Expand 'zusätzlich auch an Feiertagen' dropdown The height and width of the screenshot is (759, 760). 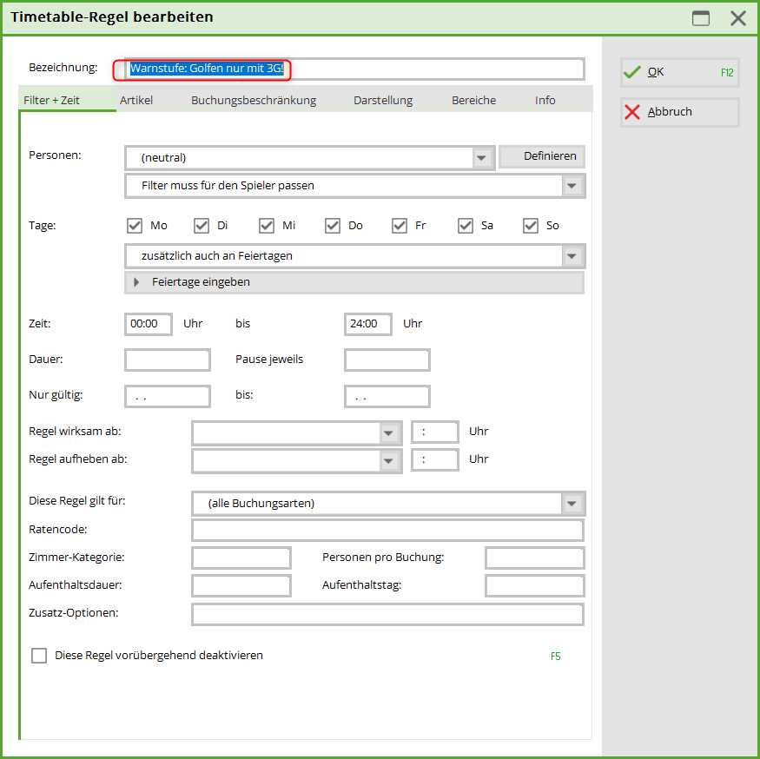(572, 256)
